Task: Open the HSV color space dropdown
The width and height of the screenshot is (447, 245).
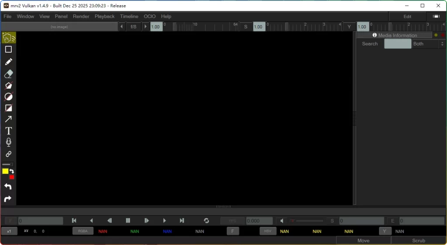Action: coord(268,231)
